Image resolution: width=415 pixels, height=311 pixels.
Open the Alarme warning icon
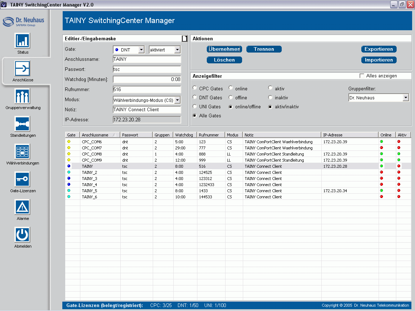point(22,207)
